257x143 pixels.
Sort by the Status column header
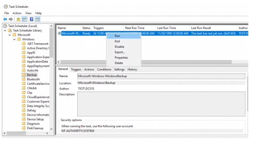86,28
